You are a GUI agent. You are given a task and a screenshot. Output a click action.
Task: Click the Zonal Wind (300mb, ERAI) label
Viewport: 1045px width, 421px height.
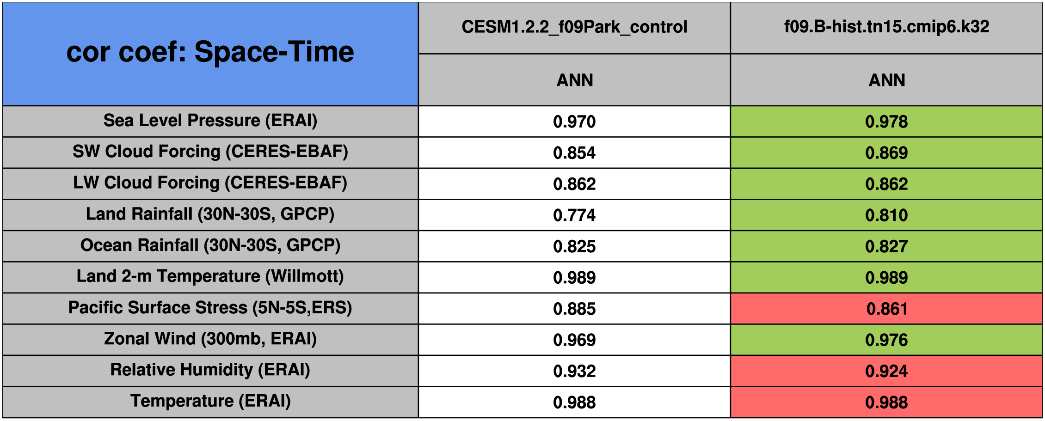pyautogui.click(x=210, y=339)
